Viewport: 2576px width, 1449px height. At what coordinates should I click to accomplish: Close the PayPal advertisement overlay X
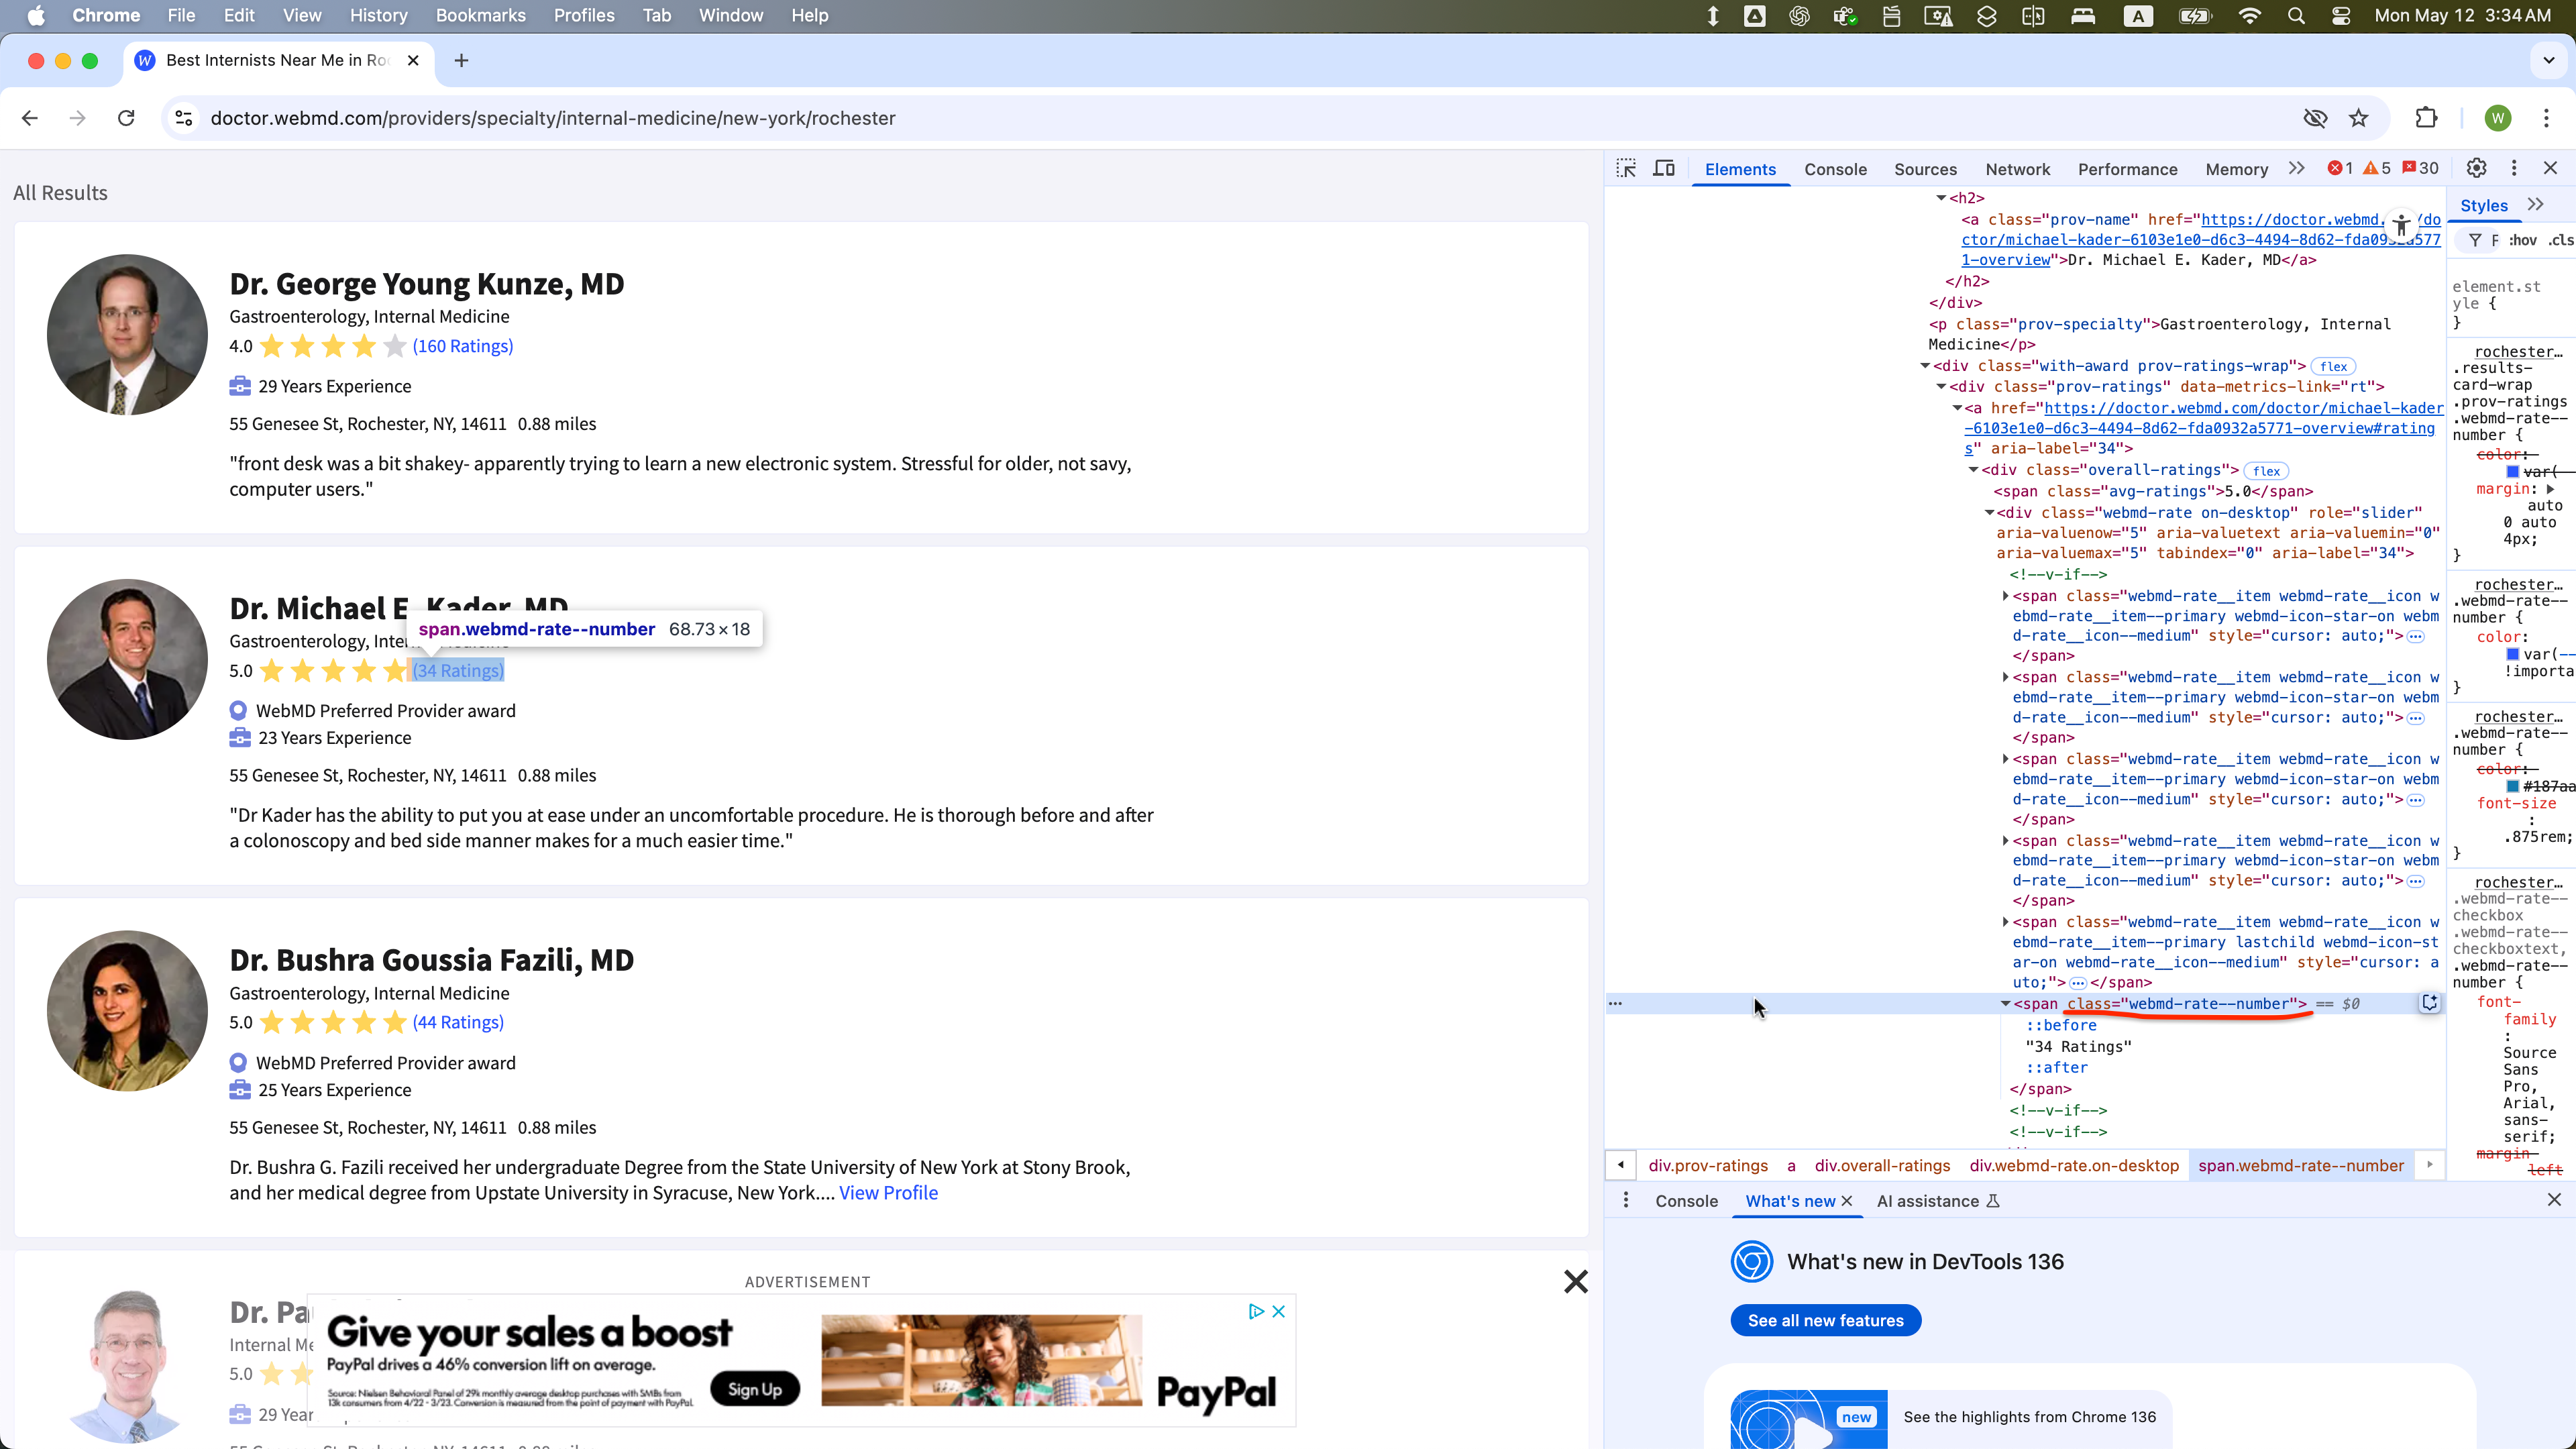click(1575, 1281)
